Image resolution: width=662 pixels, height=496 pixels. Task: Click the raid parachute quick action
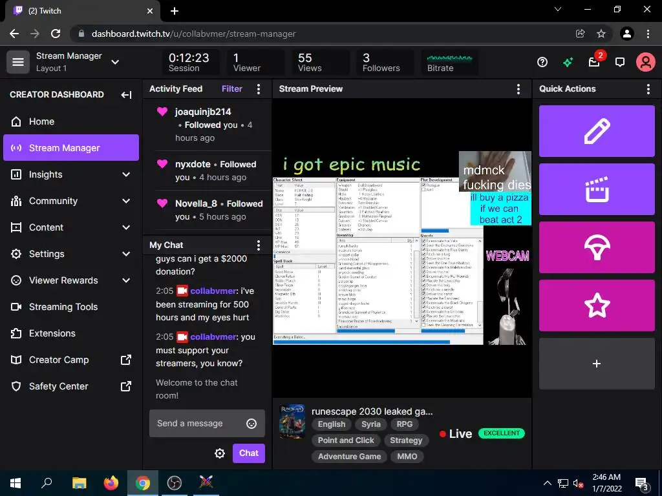click(x=597, y=247)
